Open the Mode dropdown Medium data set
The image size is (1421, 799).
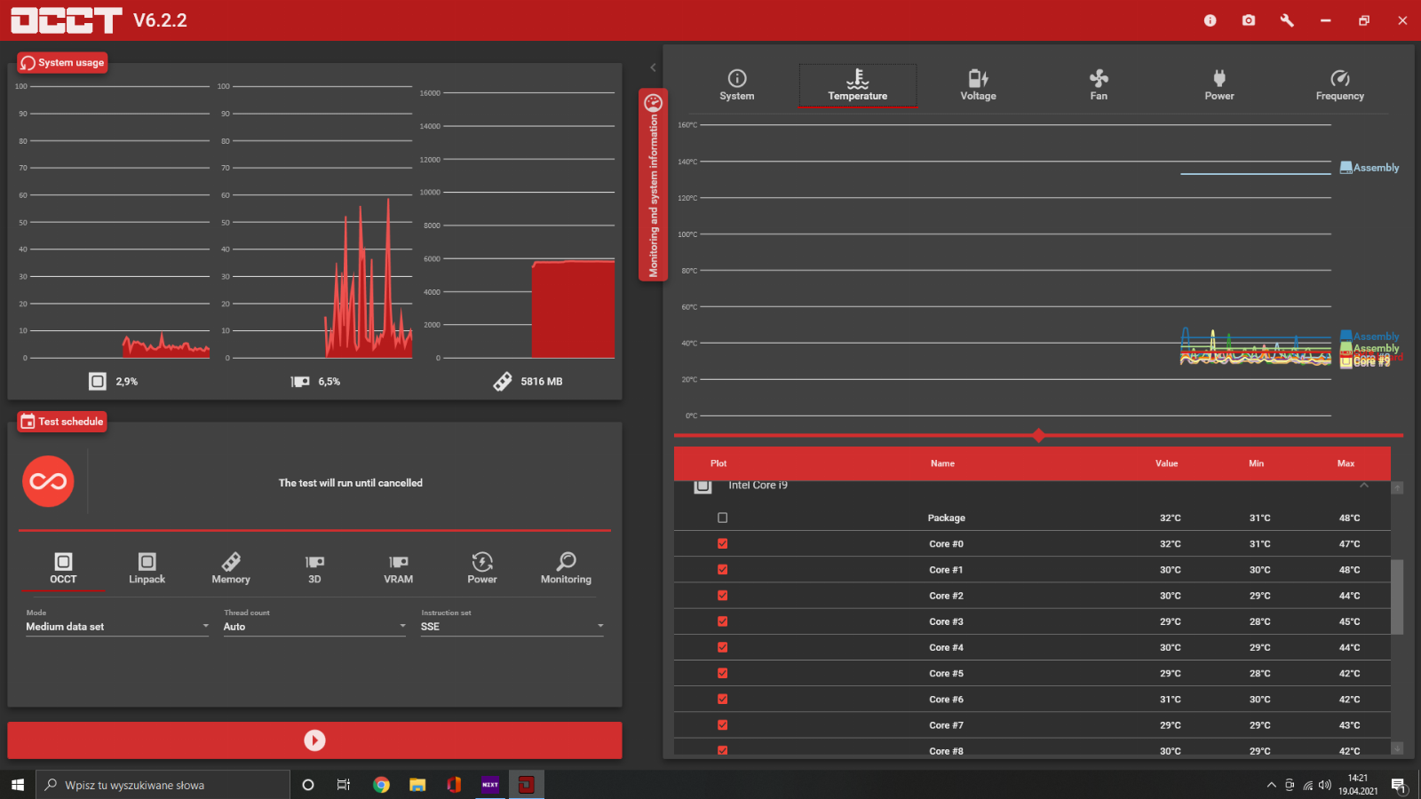(x=117, y=626)
